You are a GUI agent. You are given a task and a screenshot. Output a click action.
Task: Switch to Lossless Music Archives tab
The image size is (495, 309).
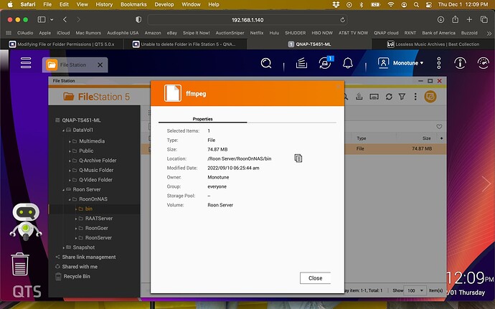coord(433,44)
